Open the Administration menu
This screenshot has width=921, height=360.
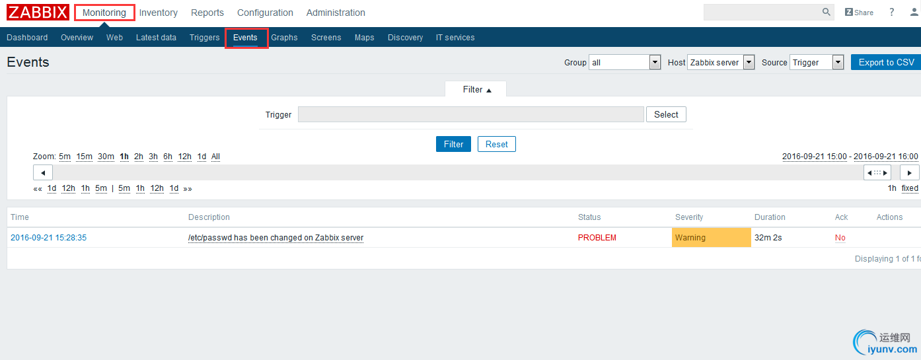click(x=336, y=13)
